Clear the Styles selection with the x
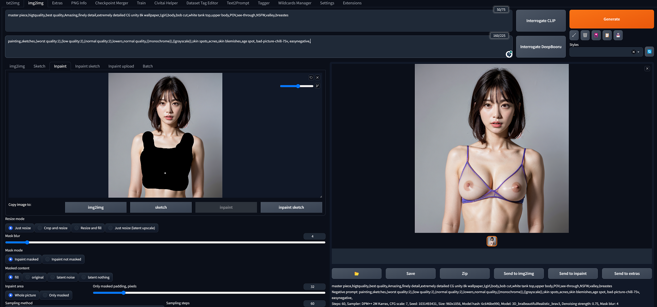Image resolution: width=657 pixels, height=307 pixels. pyautogui.click(x=633, y=52)
